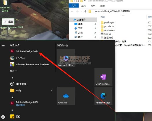
Task: Click the 最近添加 link under InDesign entry
Action: coord(20,105)
